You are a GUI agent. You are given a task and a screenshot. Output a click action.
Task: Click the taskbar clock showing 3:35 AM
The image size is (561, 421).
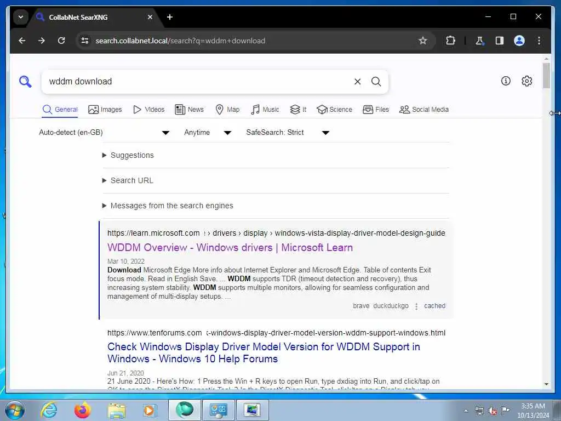tap(533, 411)
